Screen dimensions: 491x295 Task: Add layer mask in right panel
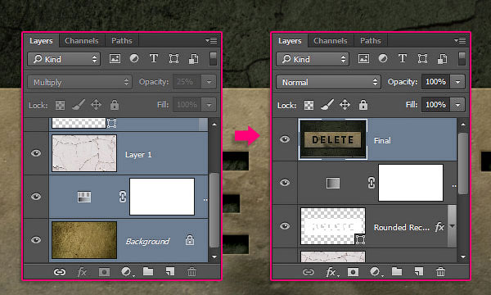pyautogui.click(x=353, y=272)
